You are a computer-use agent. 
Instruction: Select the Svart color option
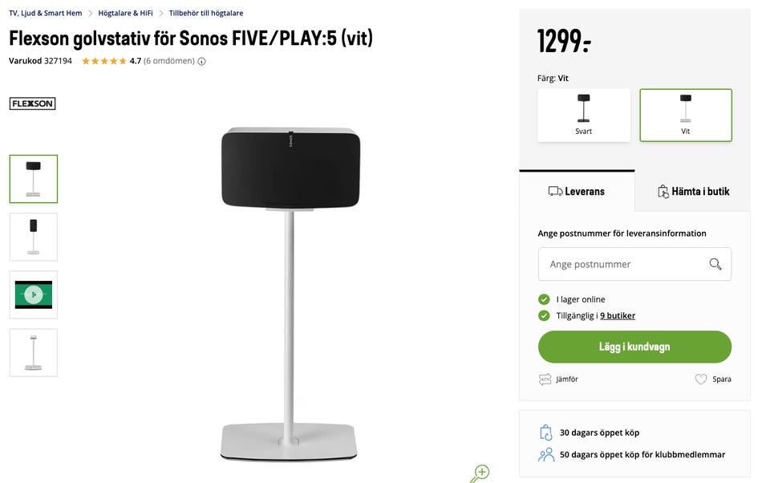click(584, 115)
